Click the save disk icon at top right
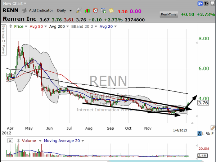216x162 pixels. (212, 4)
